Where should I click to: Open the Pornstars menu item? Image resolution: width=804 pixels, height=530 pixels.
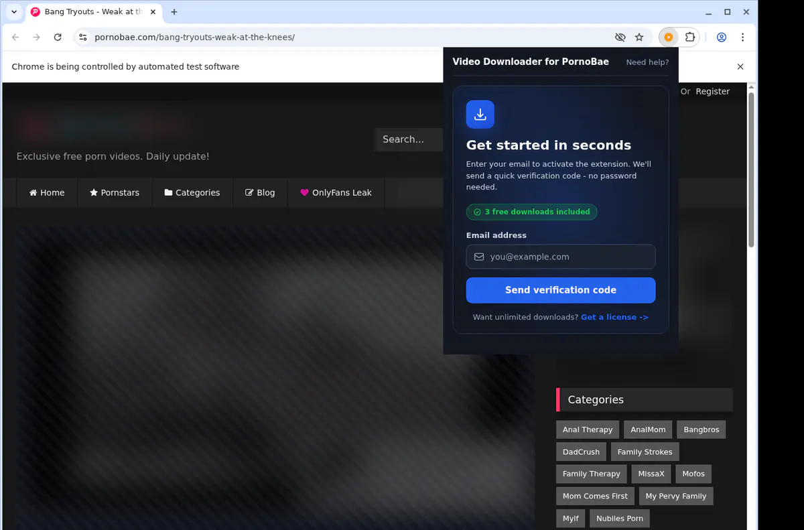[x=115, y=192]
